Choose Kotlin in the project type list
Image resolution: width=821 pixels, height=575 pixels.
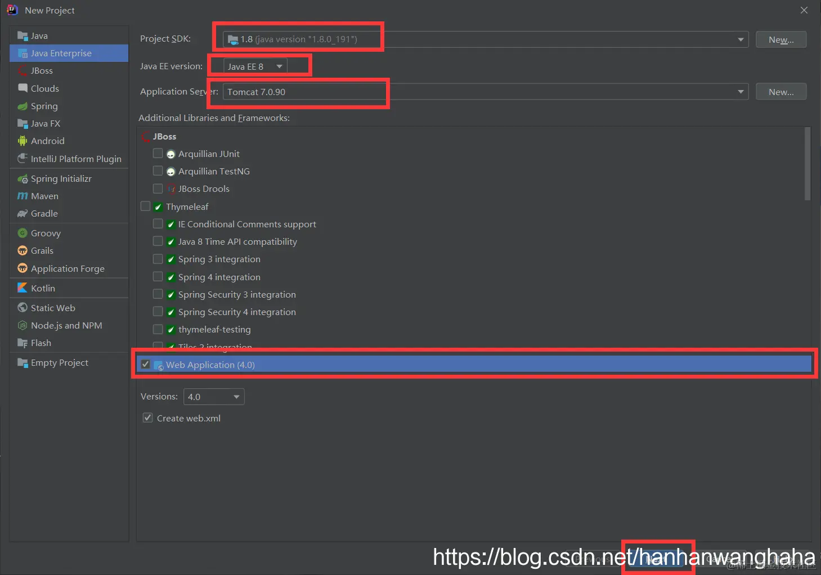[69, 288]
